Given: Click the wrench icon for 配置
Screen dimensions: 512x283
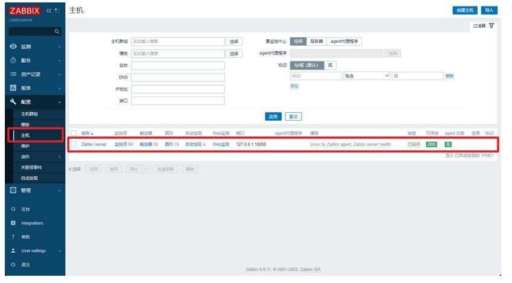Looking at the screenshot, I should tap(13, 101).
